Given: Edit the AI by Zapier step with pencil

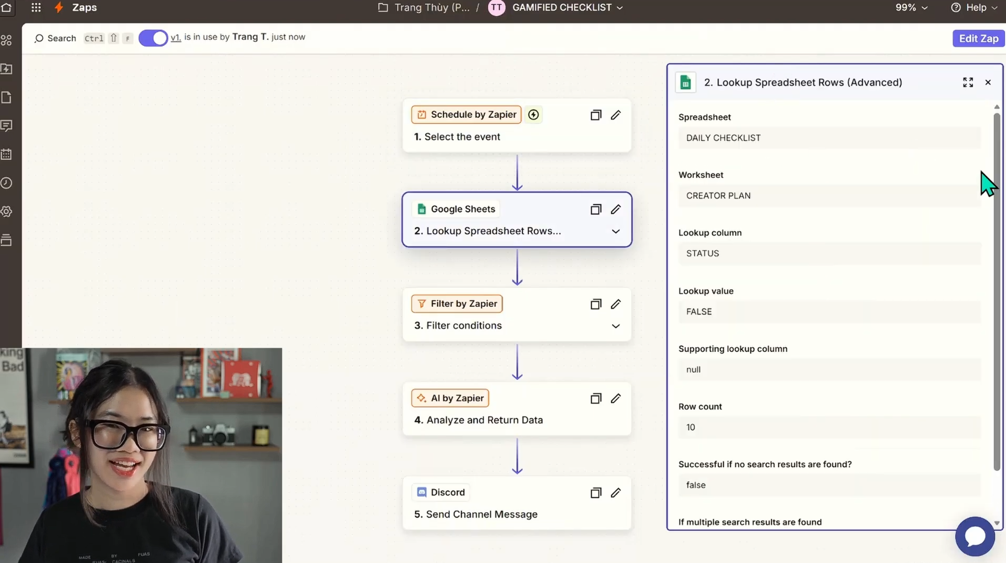Looking at the screenshot, I should click(x=616, y=398).
